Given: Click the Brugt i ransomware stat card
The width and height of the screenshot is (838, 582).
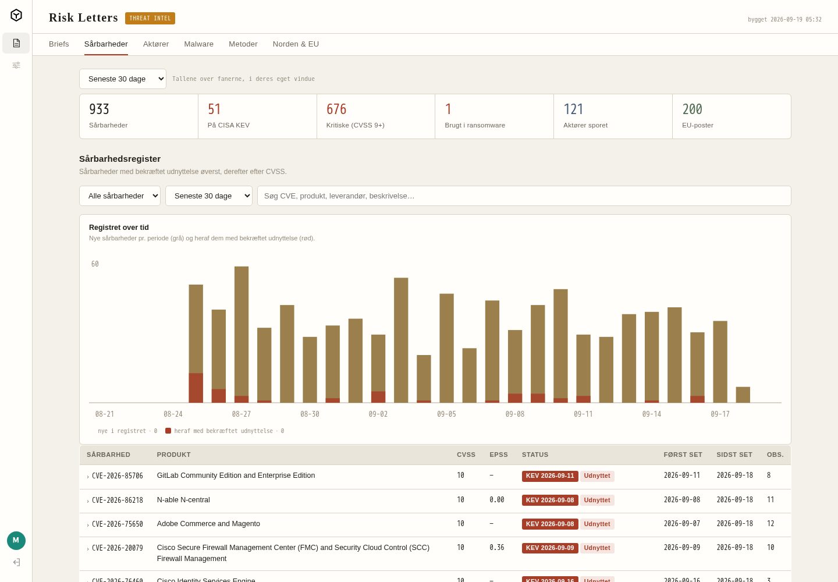Looking at the screenshot, I should [x=495, y=116].
